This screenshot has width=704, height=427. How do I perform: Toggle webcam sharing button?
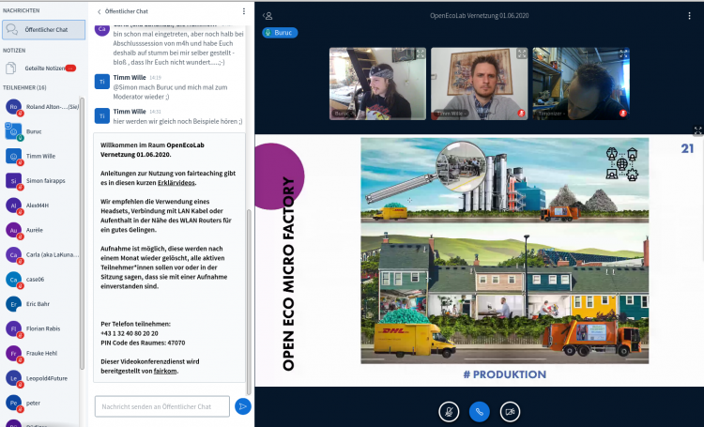click(x=510, y=410)
